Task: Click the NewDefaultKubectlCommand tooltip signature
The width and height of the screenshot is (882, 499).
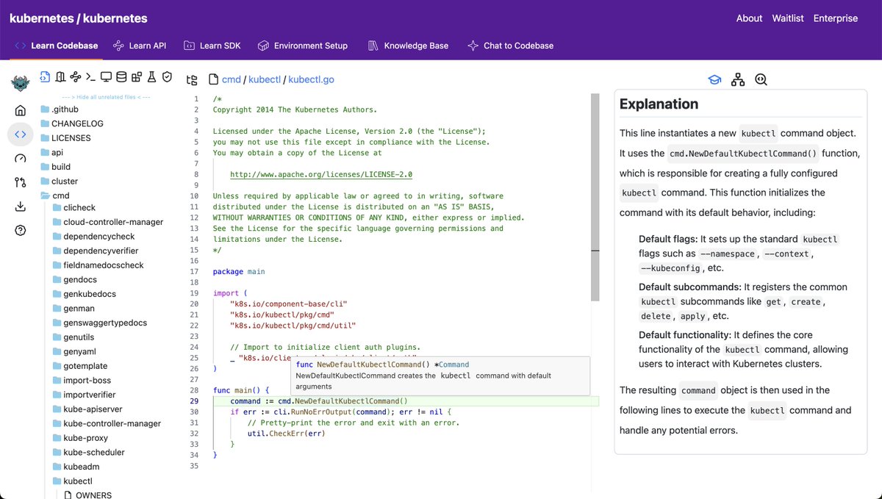Action: click(x=382, y=365)
